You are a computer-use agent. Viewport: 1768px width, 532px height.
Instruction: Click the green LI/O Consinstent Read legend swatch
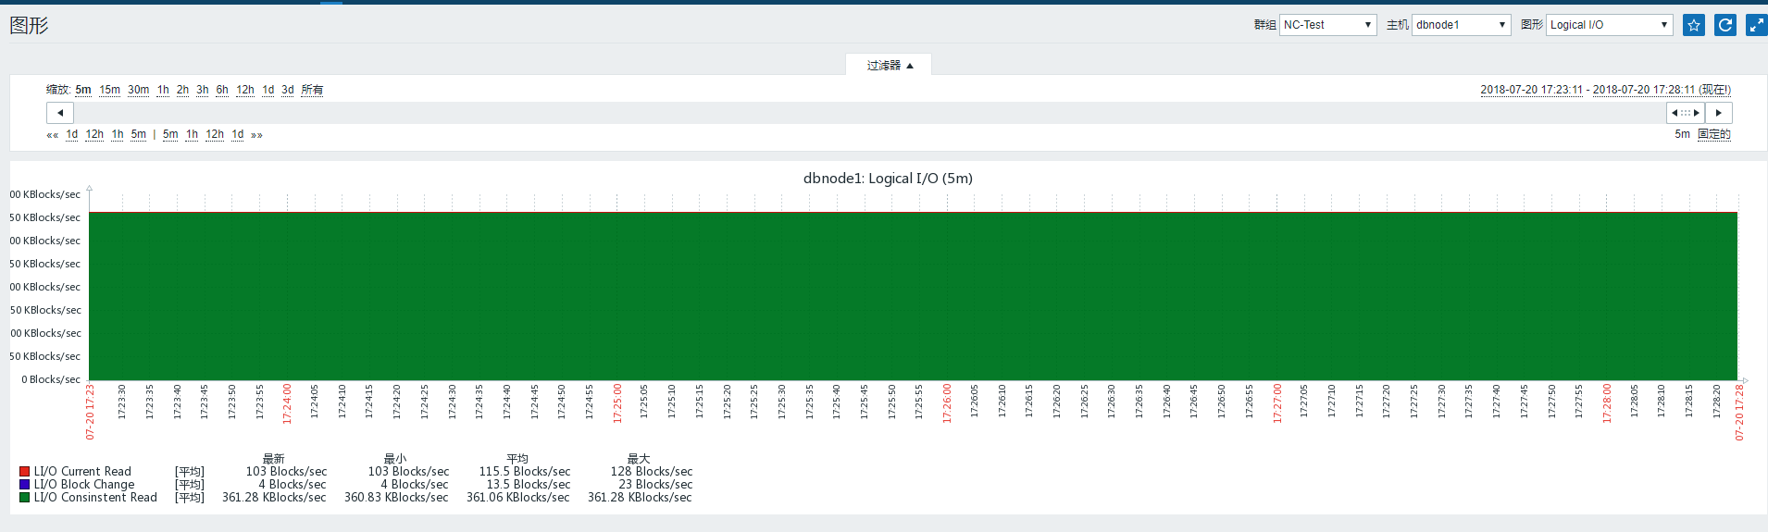25,498
